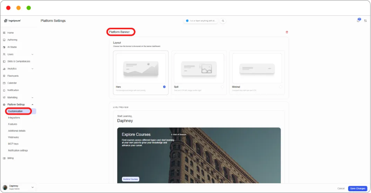Click the Ask or learn anything AI field
This screenshot has width=371, height=193.
click(201, 21)
